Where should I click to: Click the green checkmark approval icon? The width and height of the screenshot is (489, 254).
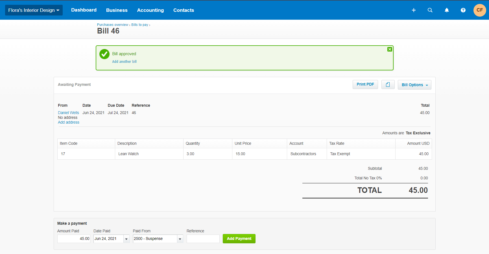coord(104,54)
